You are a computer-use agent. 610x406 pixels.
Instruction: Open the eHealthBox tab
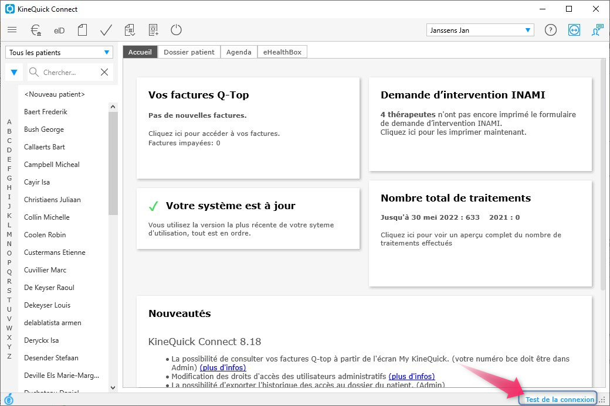pyautogui.click(x=283, y=52)
